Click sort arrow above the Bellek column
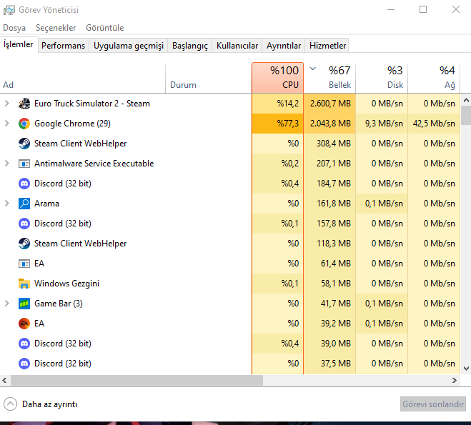Screen dimensions: 471x425 point(313,69)
